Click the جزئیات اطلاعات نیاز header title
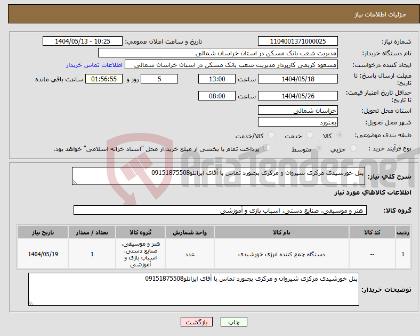 pos(381,14)
